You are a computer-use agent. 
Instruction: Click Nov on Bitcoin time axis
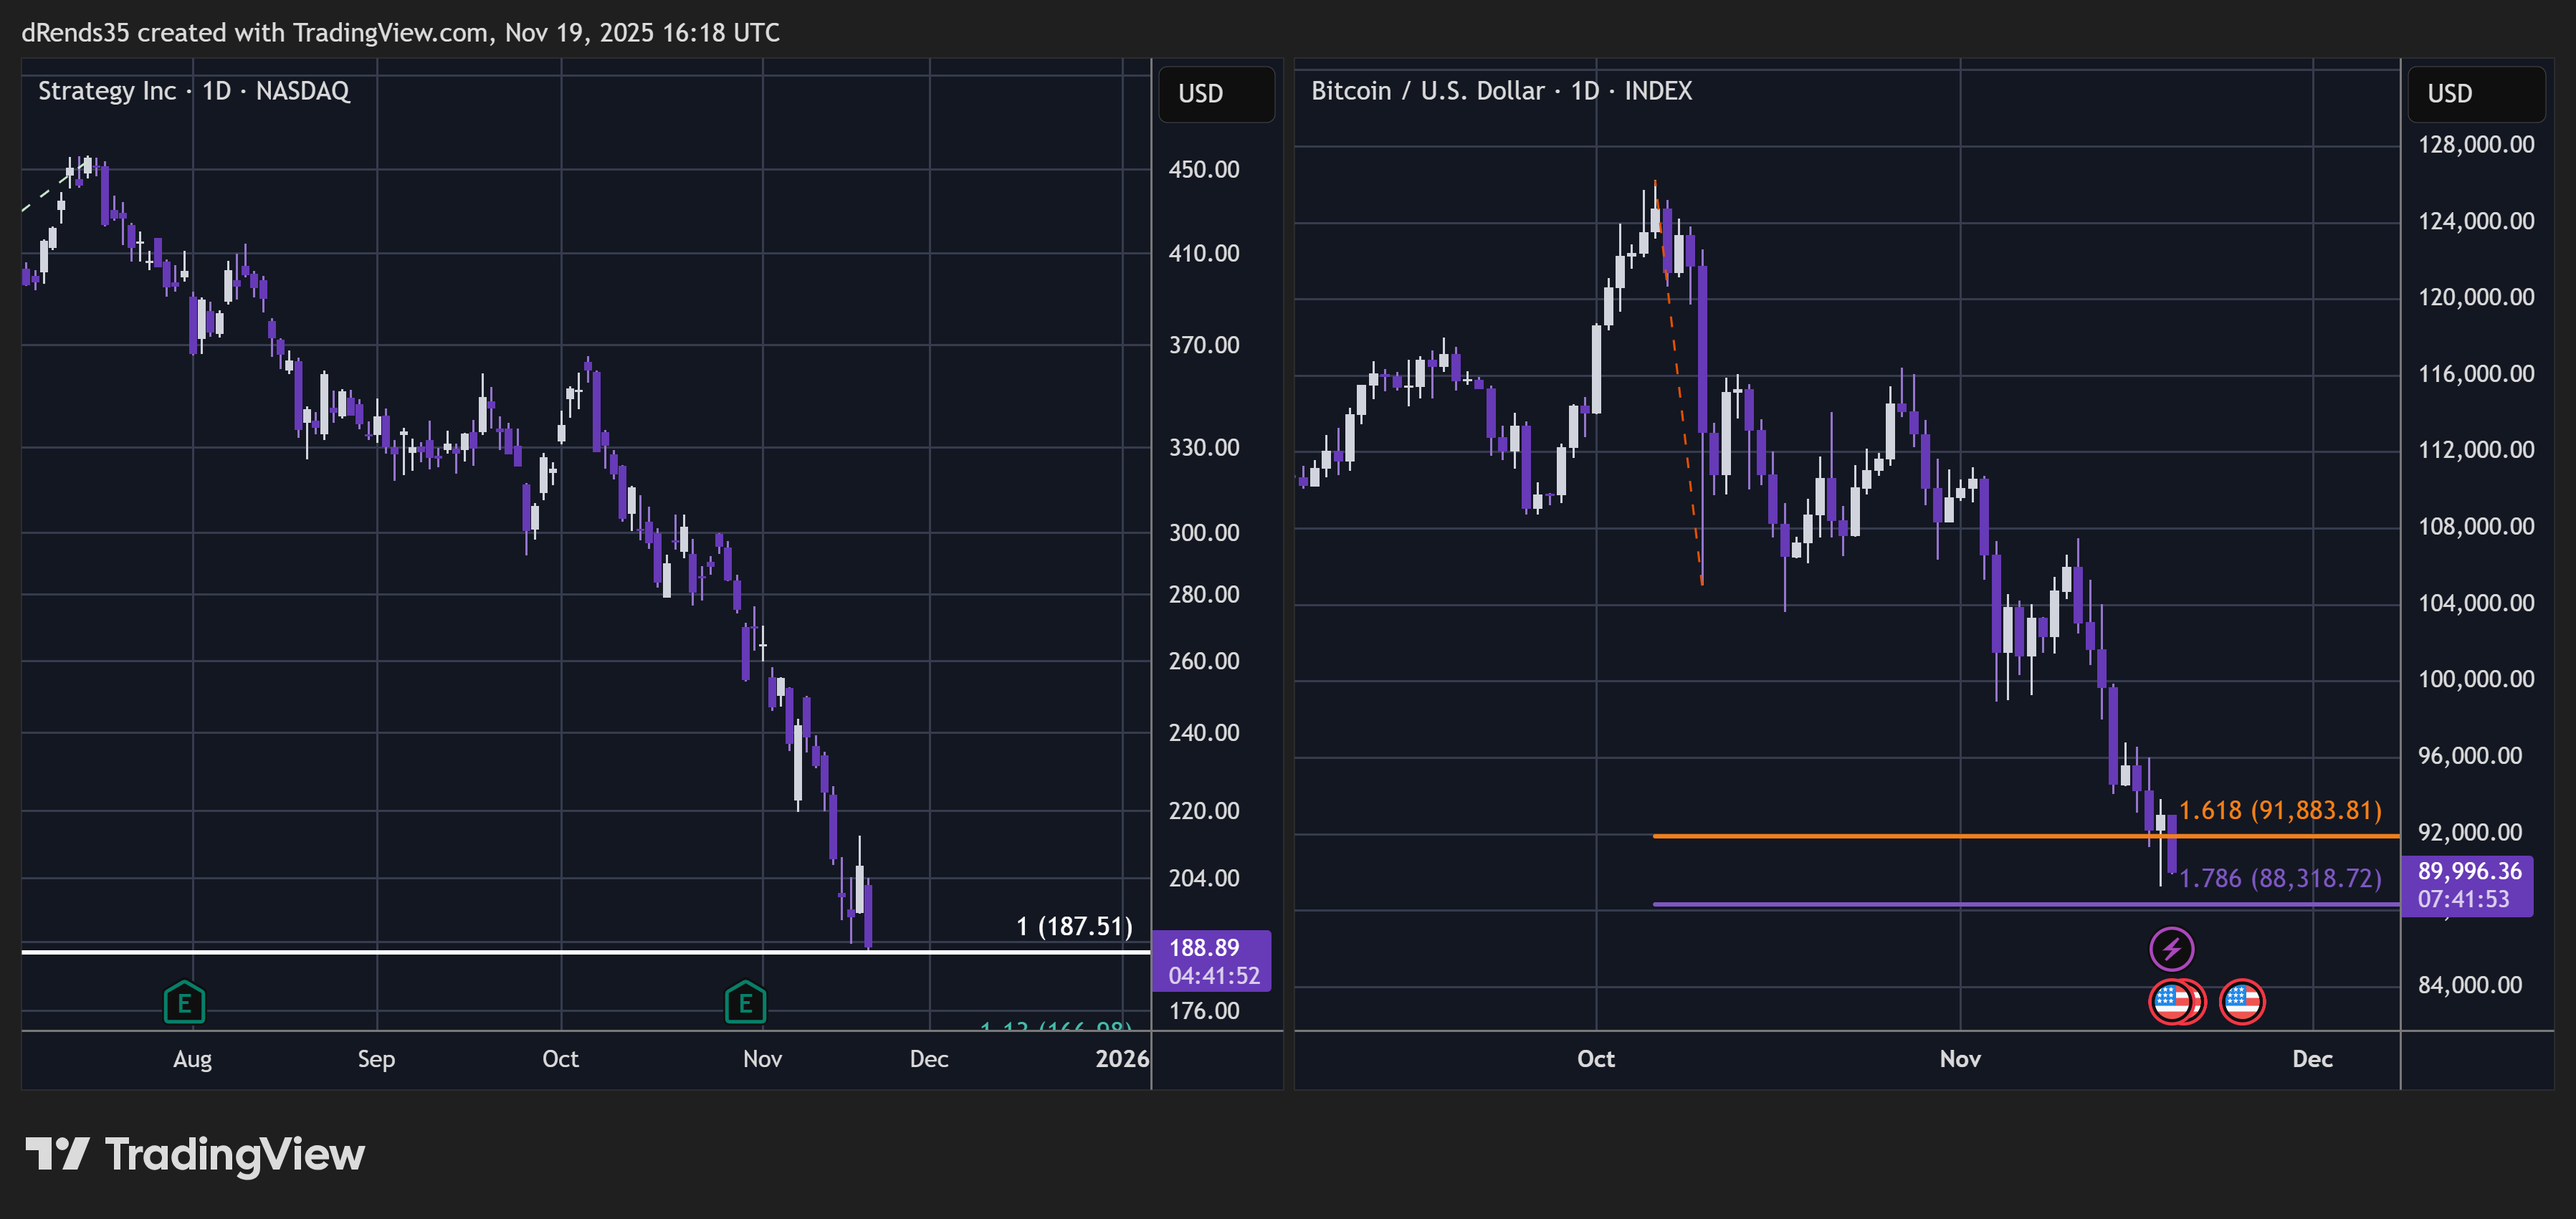click(1960, 1059)
